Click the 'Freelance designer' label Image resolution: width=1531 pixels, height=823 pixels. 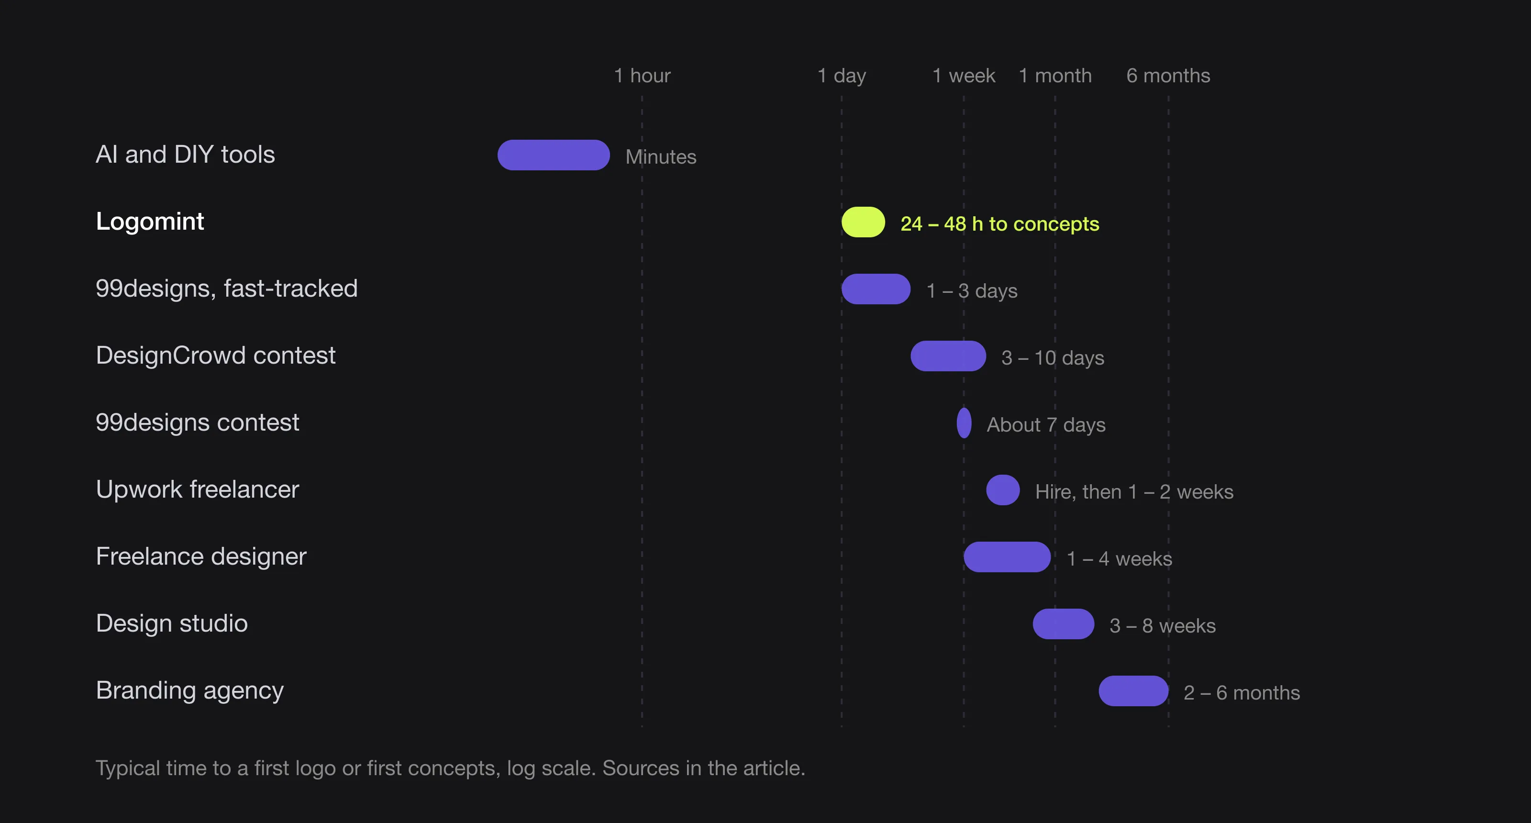tap(201, 557)
